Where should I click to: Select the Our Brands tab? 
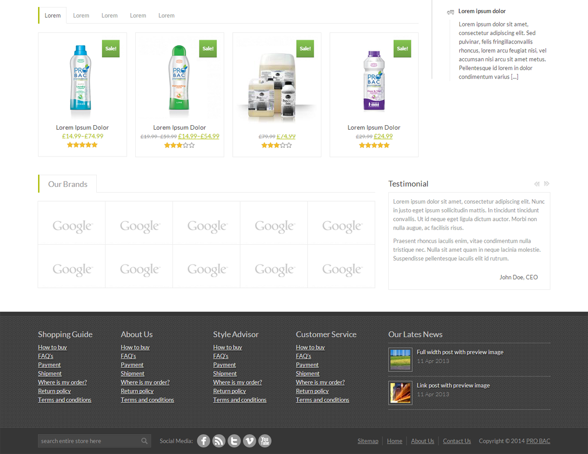click(x=67, y=184)
